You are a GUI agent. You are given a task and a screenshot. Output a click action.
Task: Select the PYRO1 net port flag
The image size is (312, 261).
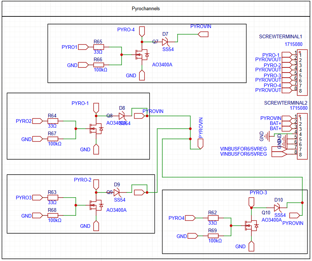click(x=83, y=47)
